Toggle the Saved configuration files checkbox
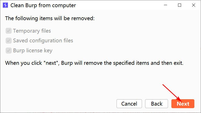Image resolution: width=201 pixels, height=113 pixels. 9,41
